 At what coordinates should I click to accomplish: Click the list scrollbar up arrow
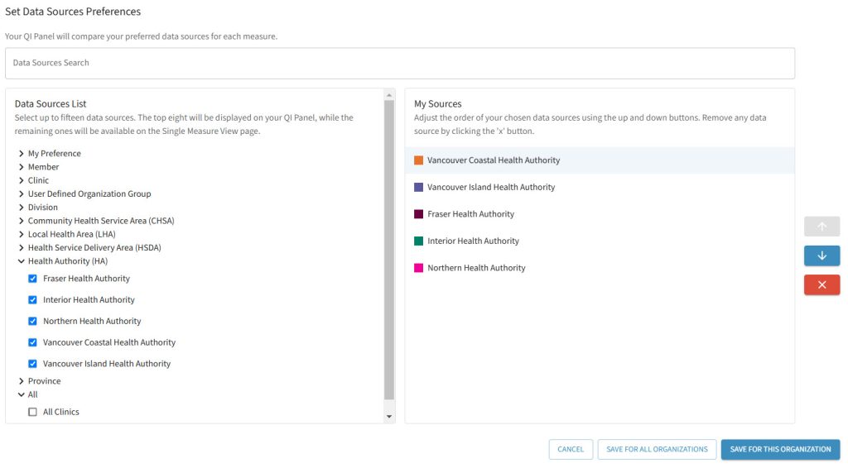389,96
